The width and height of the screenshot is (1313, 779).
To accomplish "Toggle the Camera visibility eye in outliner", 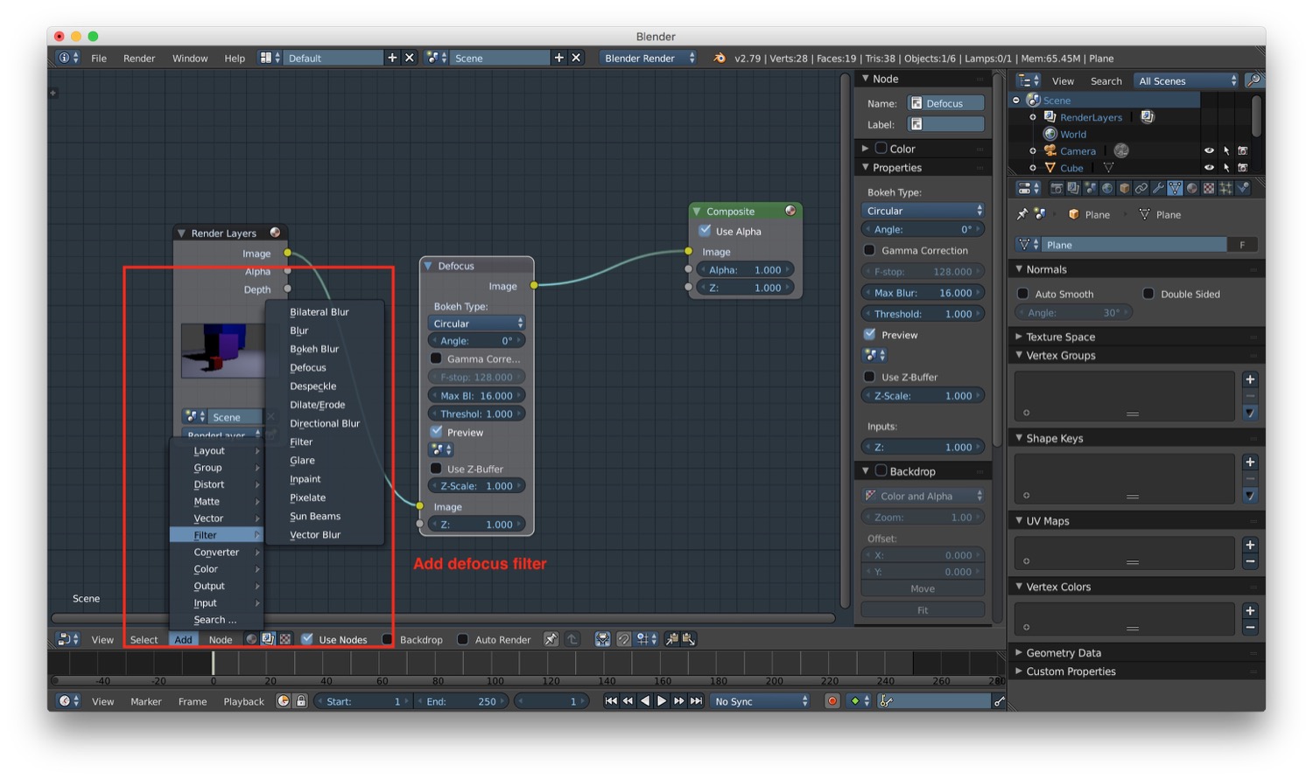I will pyautogui.click(x=1209, y=150).
